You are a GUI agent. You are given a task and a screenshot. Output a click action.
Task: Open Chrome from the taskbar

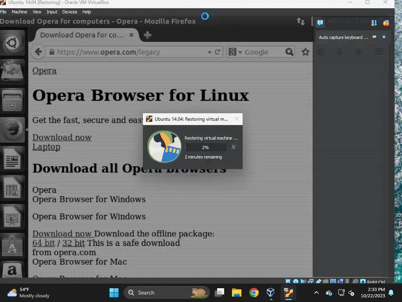pos(254,293)
